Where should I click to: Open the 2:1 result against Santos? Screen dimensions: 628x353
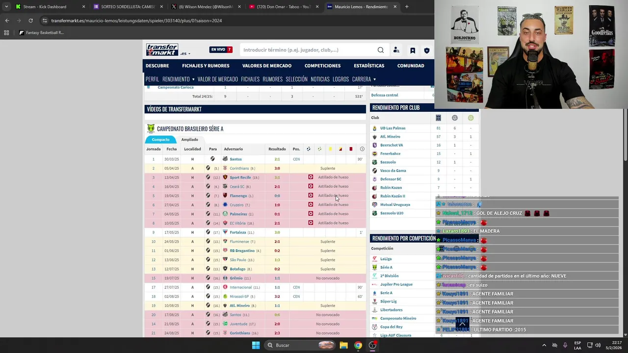[x=277, y=159]
